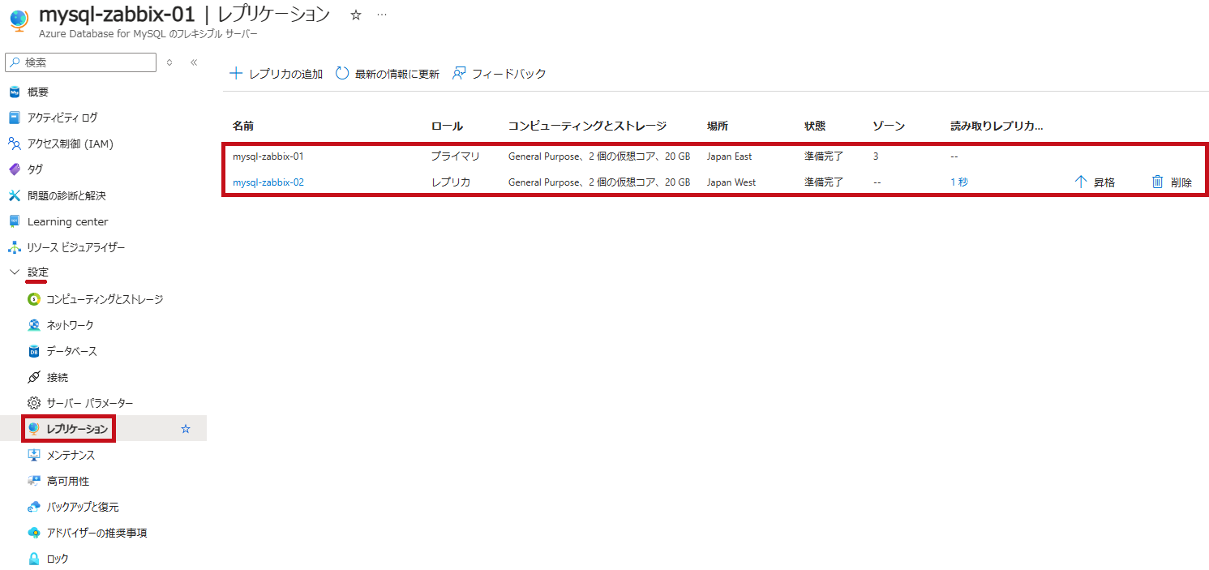1209x570 pixels.
Task: Select データベース under 設定
Action: coord(72,351)
